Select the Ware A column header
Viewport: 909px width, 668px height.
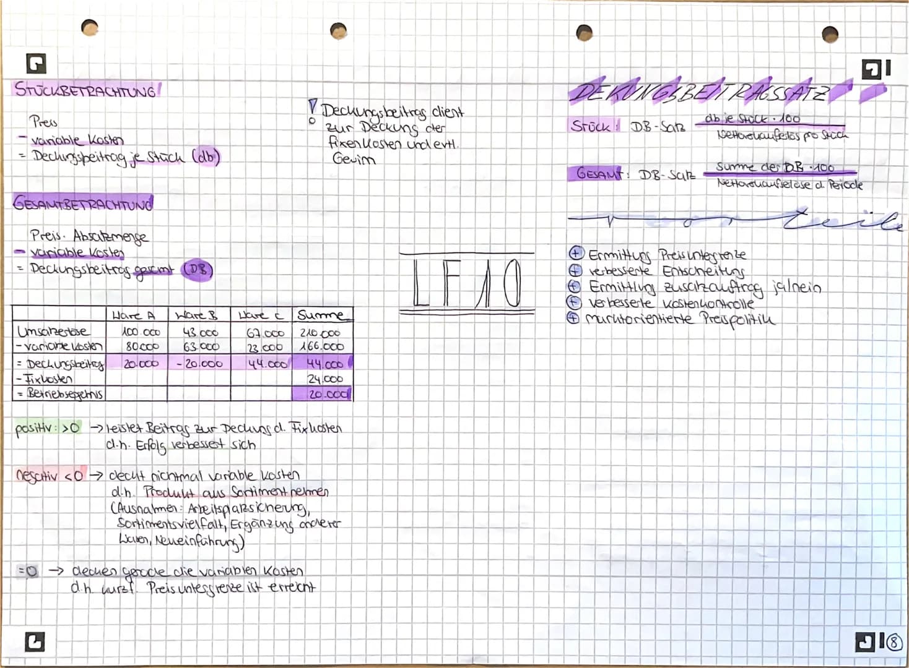[x=134, y=315]
